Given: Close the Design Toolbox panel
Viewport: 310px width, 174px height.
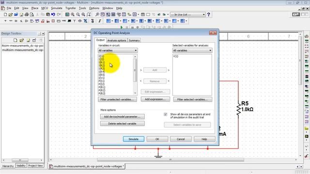Looking at the screenshot, I should click(x=43, y=33).
